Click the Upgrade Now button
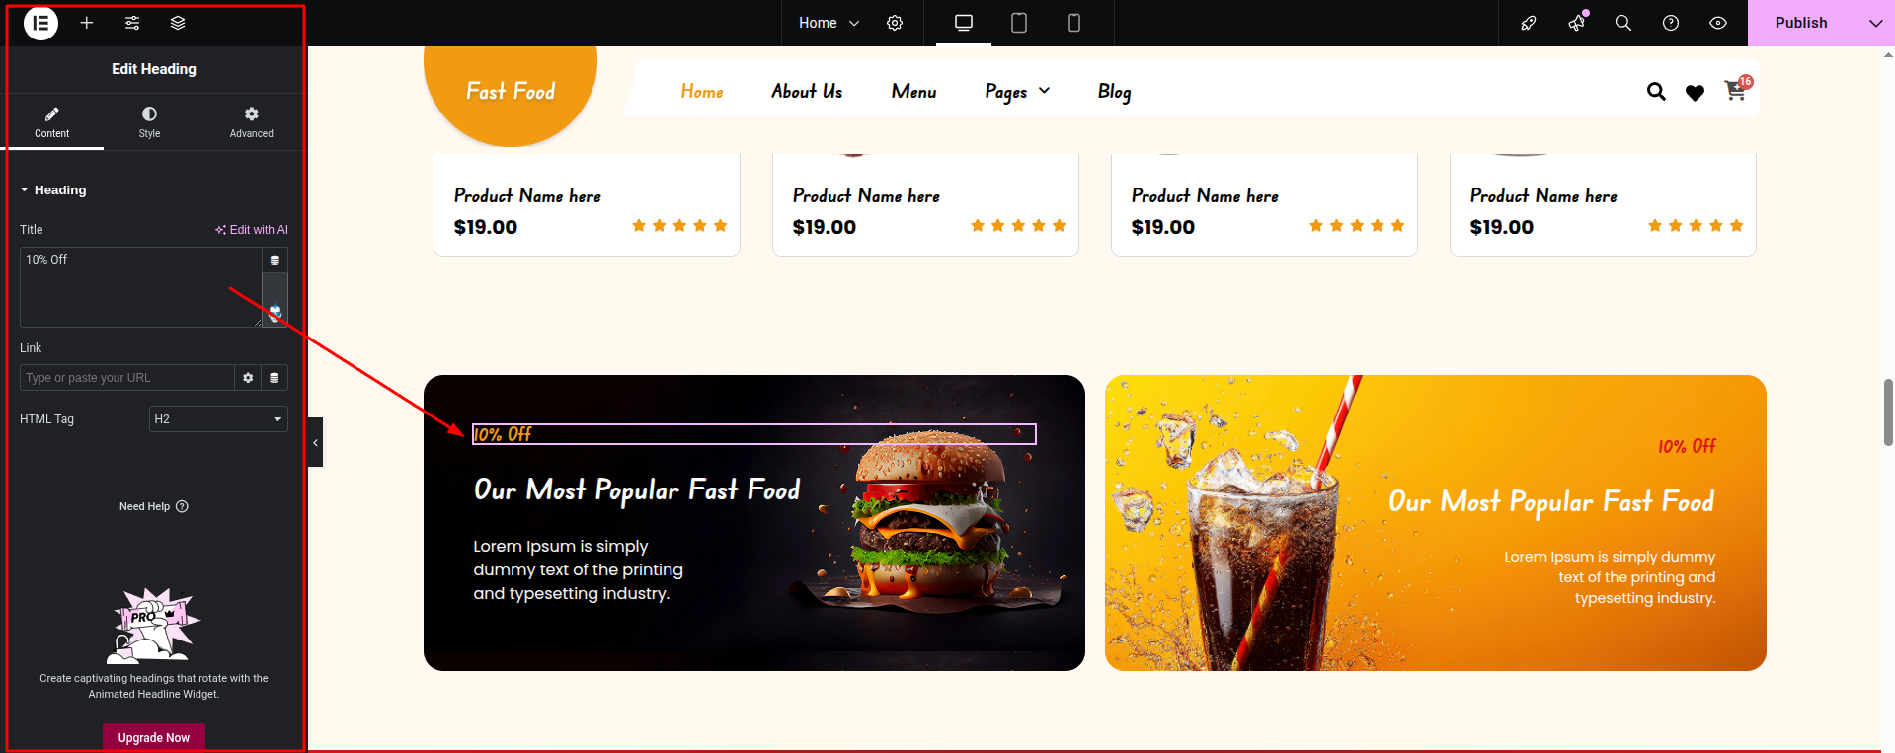 coord(154,737)
